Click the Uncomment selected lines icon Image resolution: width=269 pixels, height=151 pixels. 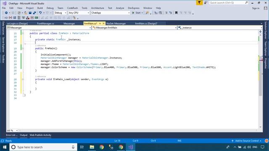170,13
